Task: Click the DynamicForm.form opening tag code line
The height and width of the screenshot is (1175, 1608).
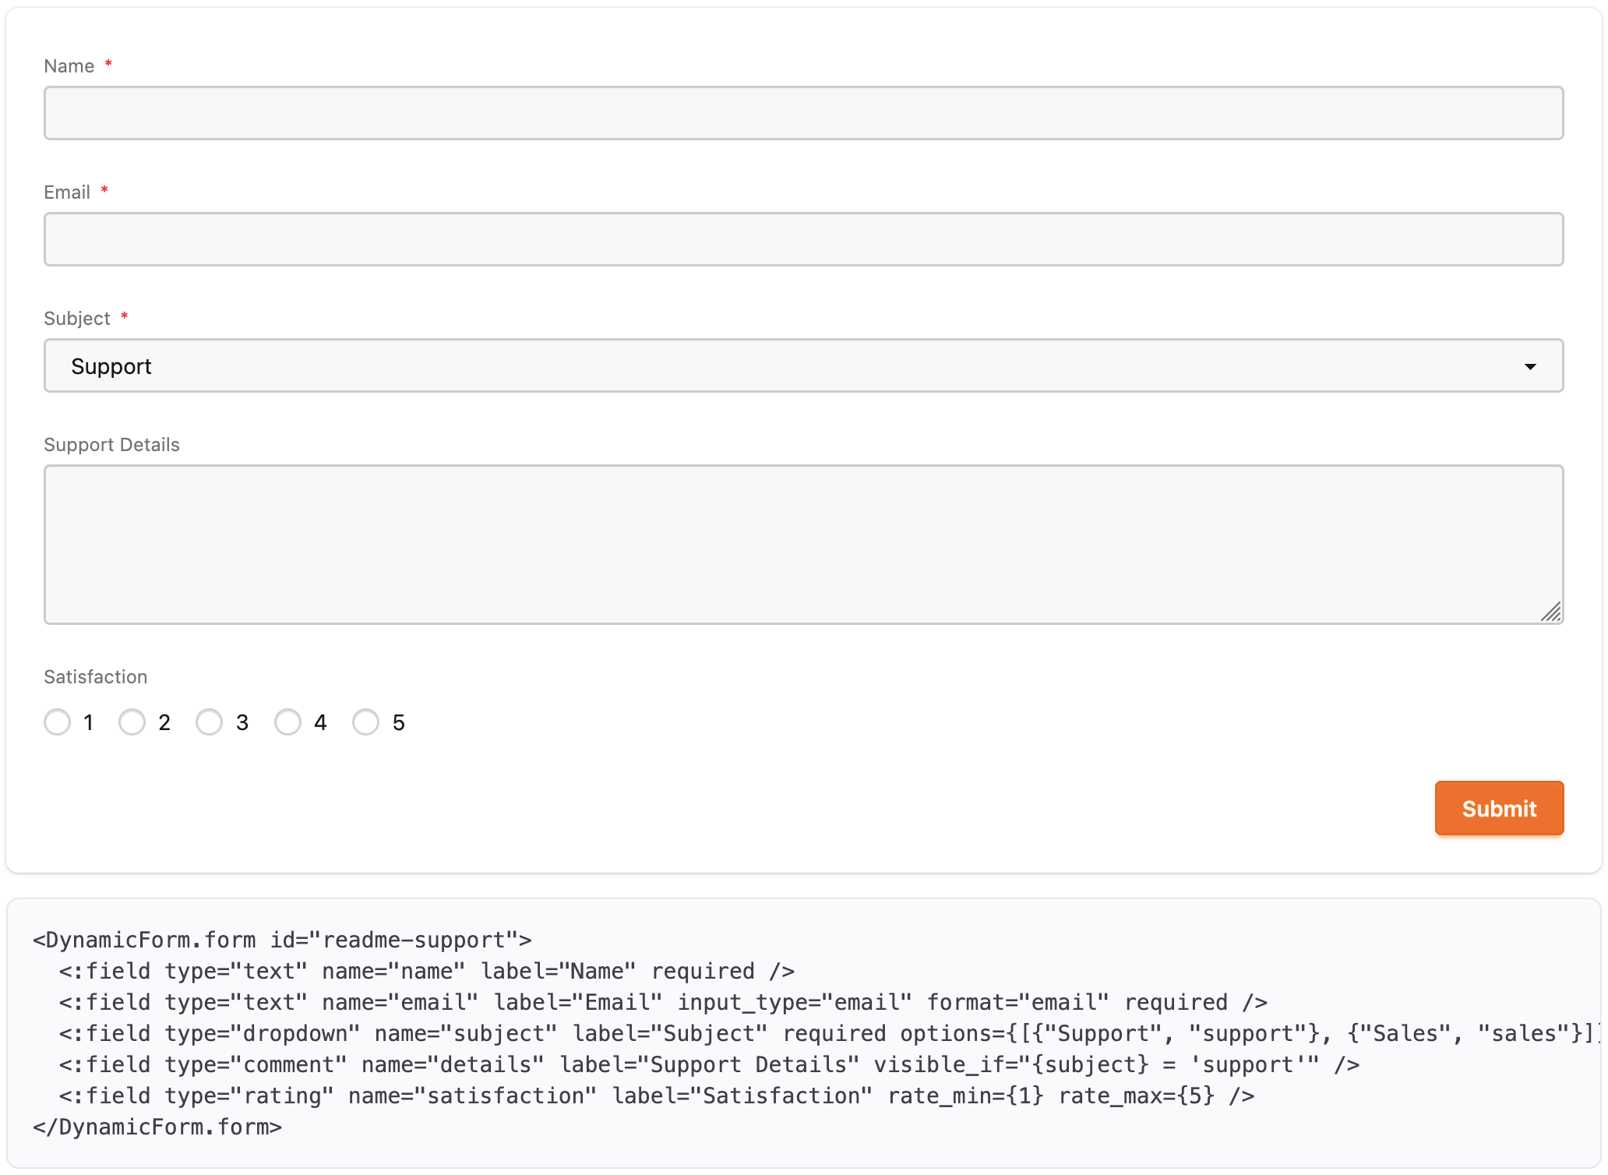Action: click(x=282, y=940)
